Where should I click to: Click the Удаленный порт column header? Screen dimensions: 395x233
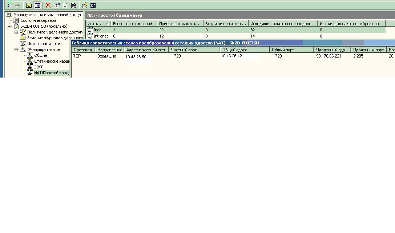click(x=368, y=50)
